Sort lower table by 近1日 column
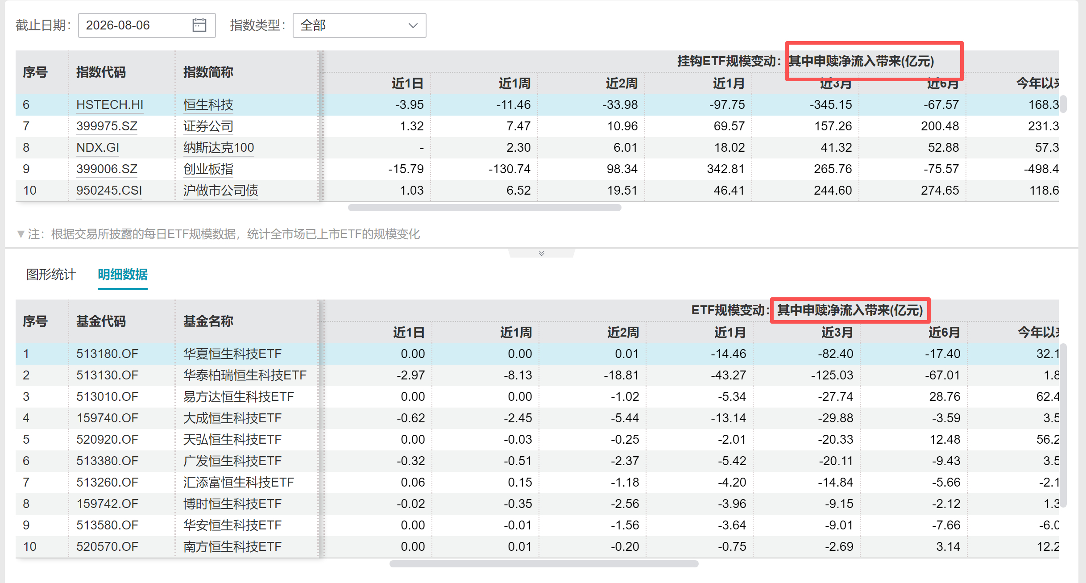Screen dimensions: 1086x583 point(409,332)
